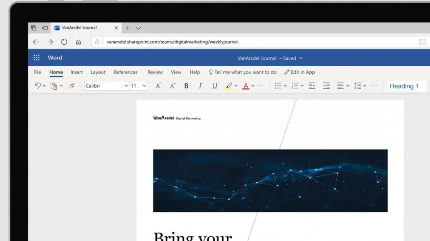The image size is (430, 241).
Task: Decrease the paragraph indent
Action: point(312,86)
